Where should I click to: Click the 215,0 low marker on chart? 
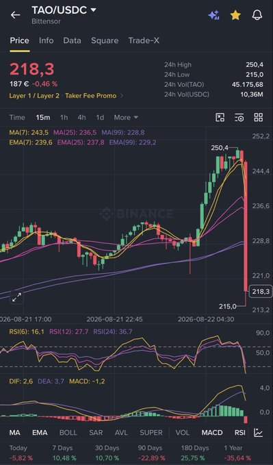228,306
